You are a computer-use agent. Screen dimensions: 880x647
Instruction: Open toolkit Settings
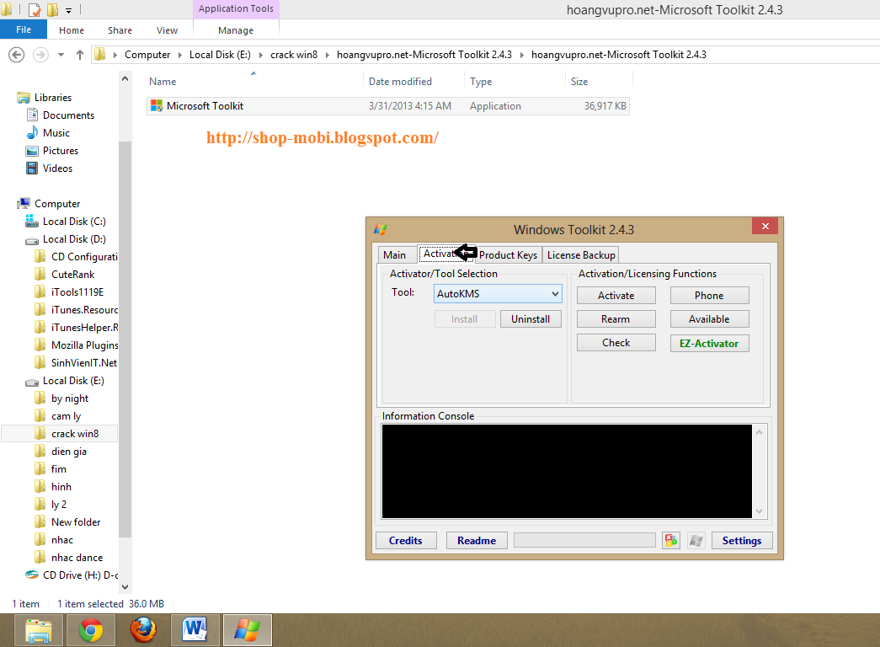742,540
